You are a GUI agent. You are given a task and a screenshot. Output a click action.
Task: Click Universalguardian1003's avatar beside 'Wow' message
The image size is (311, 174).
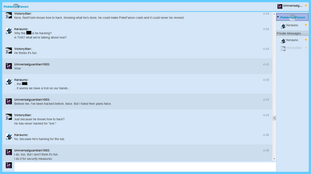9,66
